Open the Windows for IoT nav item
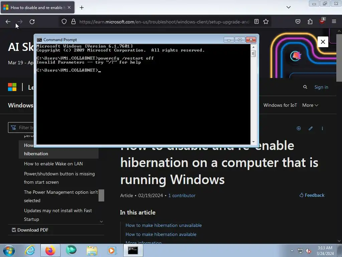This screenshot has width=342, height=257. point(280,105)
